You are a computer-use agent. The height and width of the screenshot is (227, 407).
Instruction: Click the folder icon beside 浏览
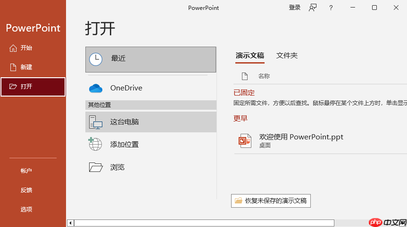[96, 167]
